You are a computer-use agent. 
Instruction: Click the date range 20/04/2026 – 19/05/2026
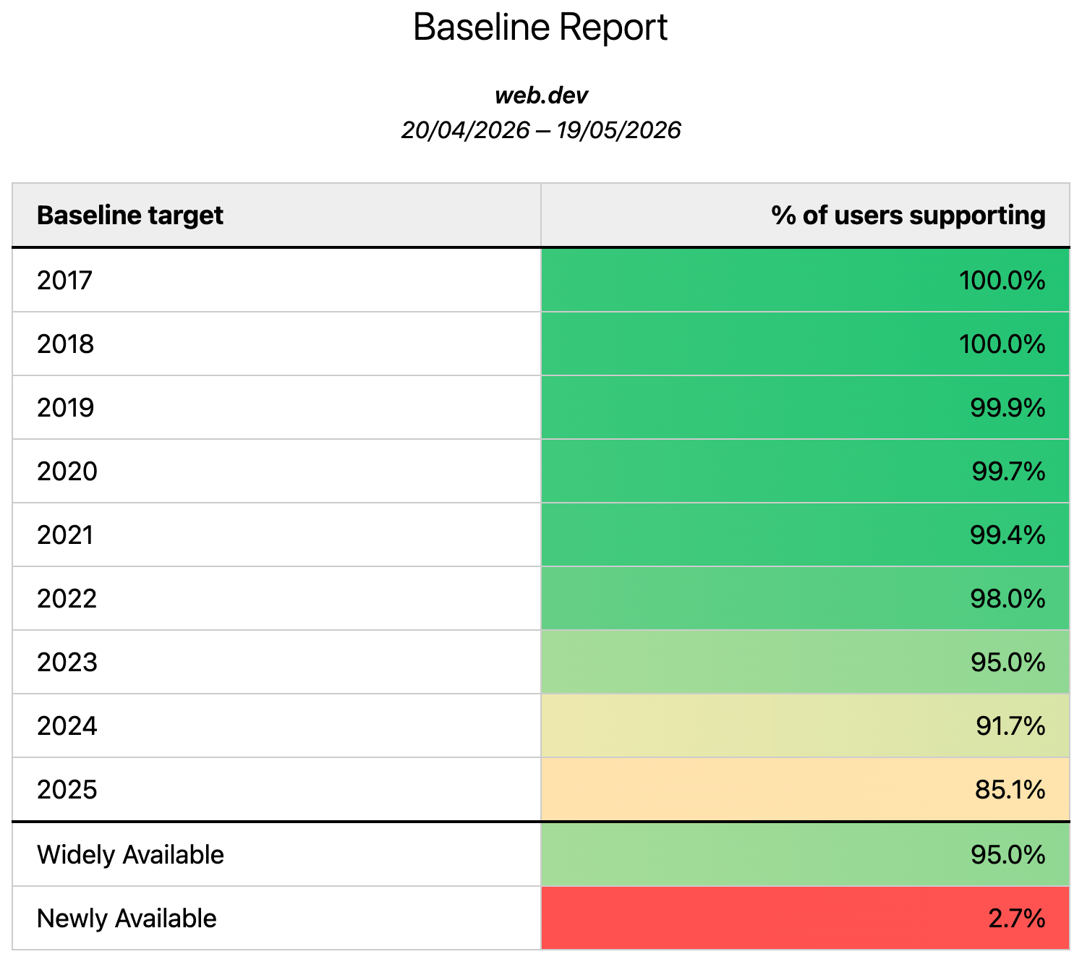[x=541, y=130]
